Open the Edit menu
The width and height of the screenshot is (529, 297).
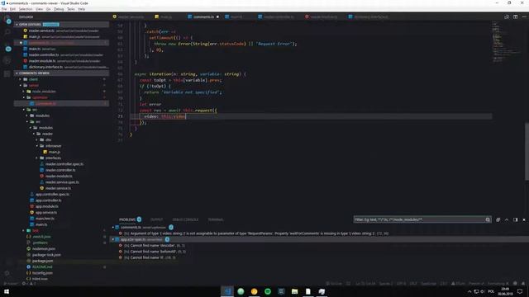12,9
